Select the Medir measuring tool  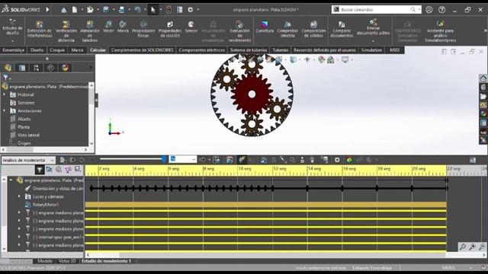pyautogui.click(x=108, y=27)
